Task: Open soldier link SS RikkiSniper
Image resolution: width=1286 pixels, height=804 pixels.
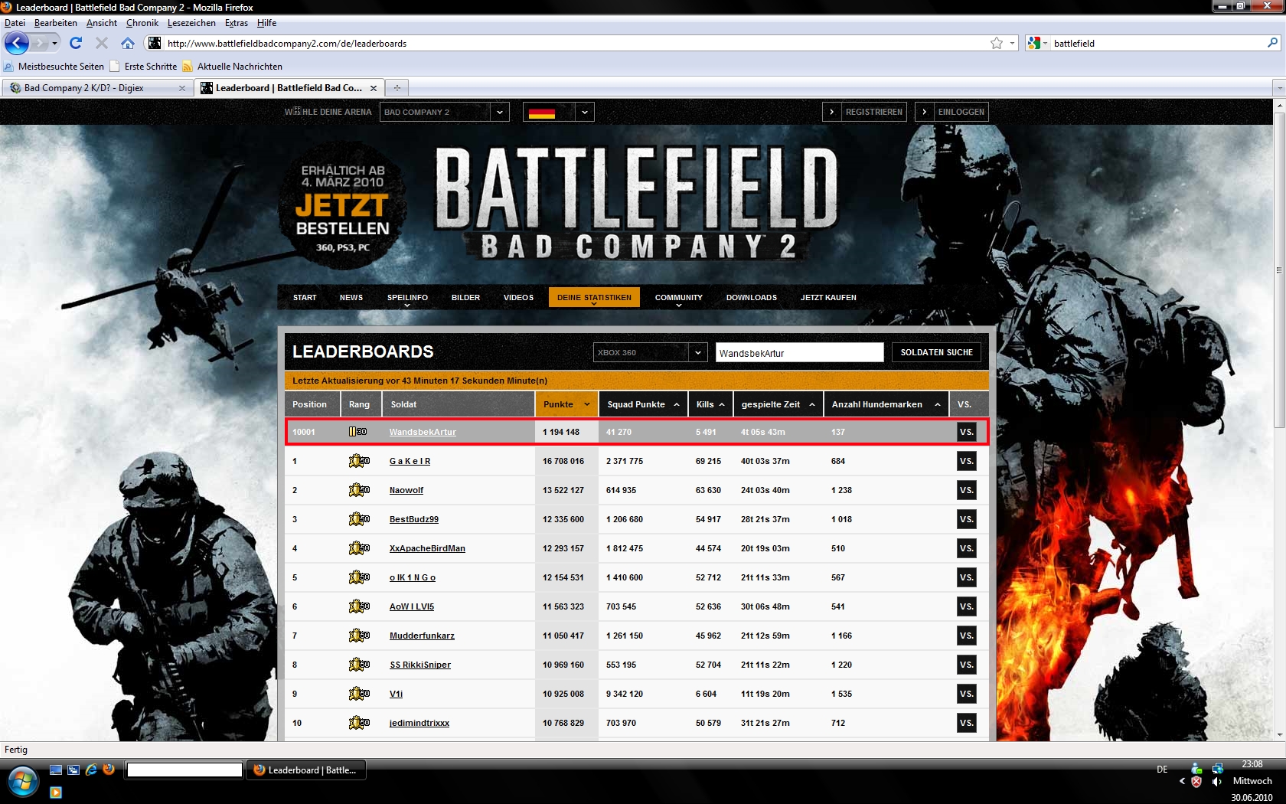Action: pos(420,665)
